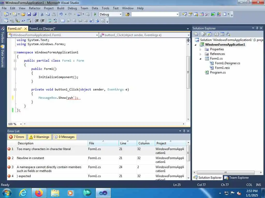Click the View Code icon in Solution Explorer
The height and width of the screenshot is (198, 265).
(217, 34)
